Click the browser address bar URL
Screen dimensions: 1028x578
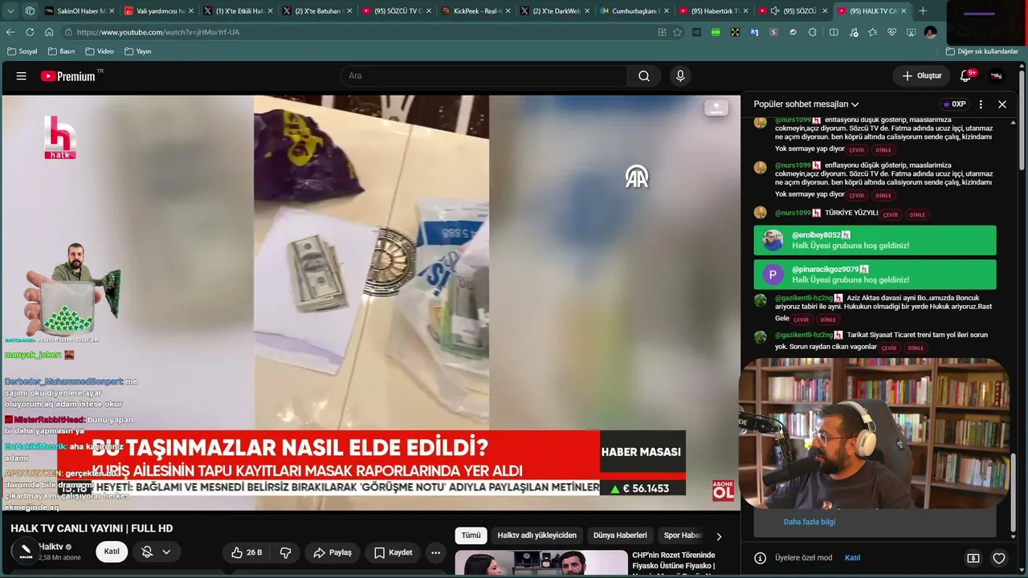pos(158,32)
